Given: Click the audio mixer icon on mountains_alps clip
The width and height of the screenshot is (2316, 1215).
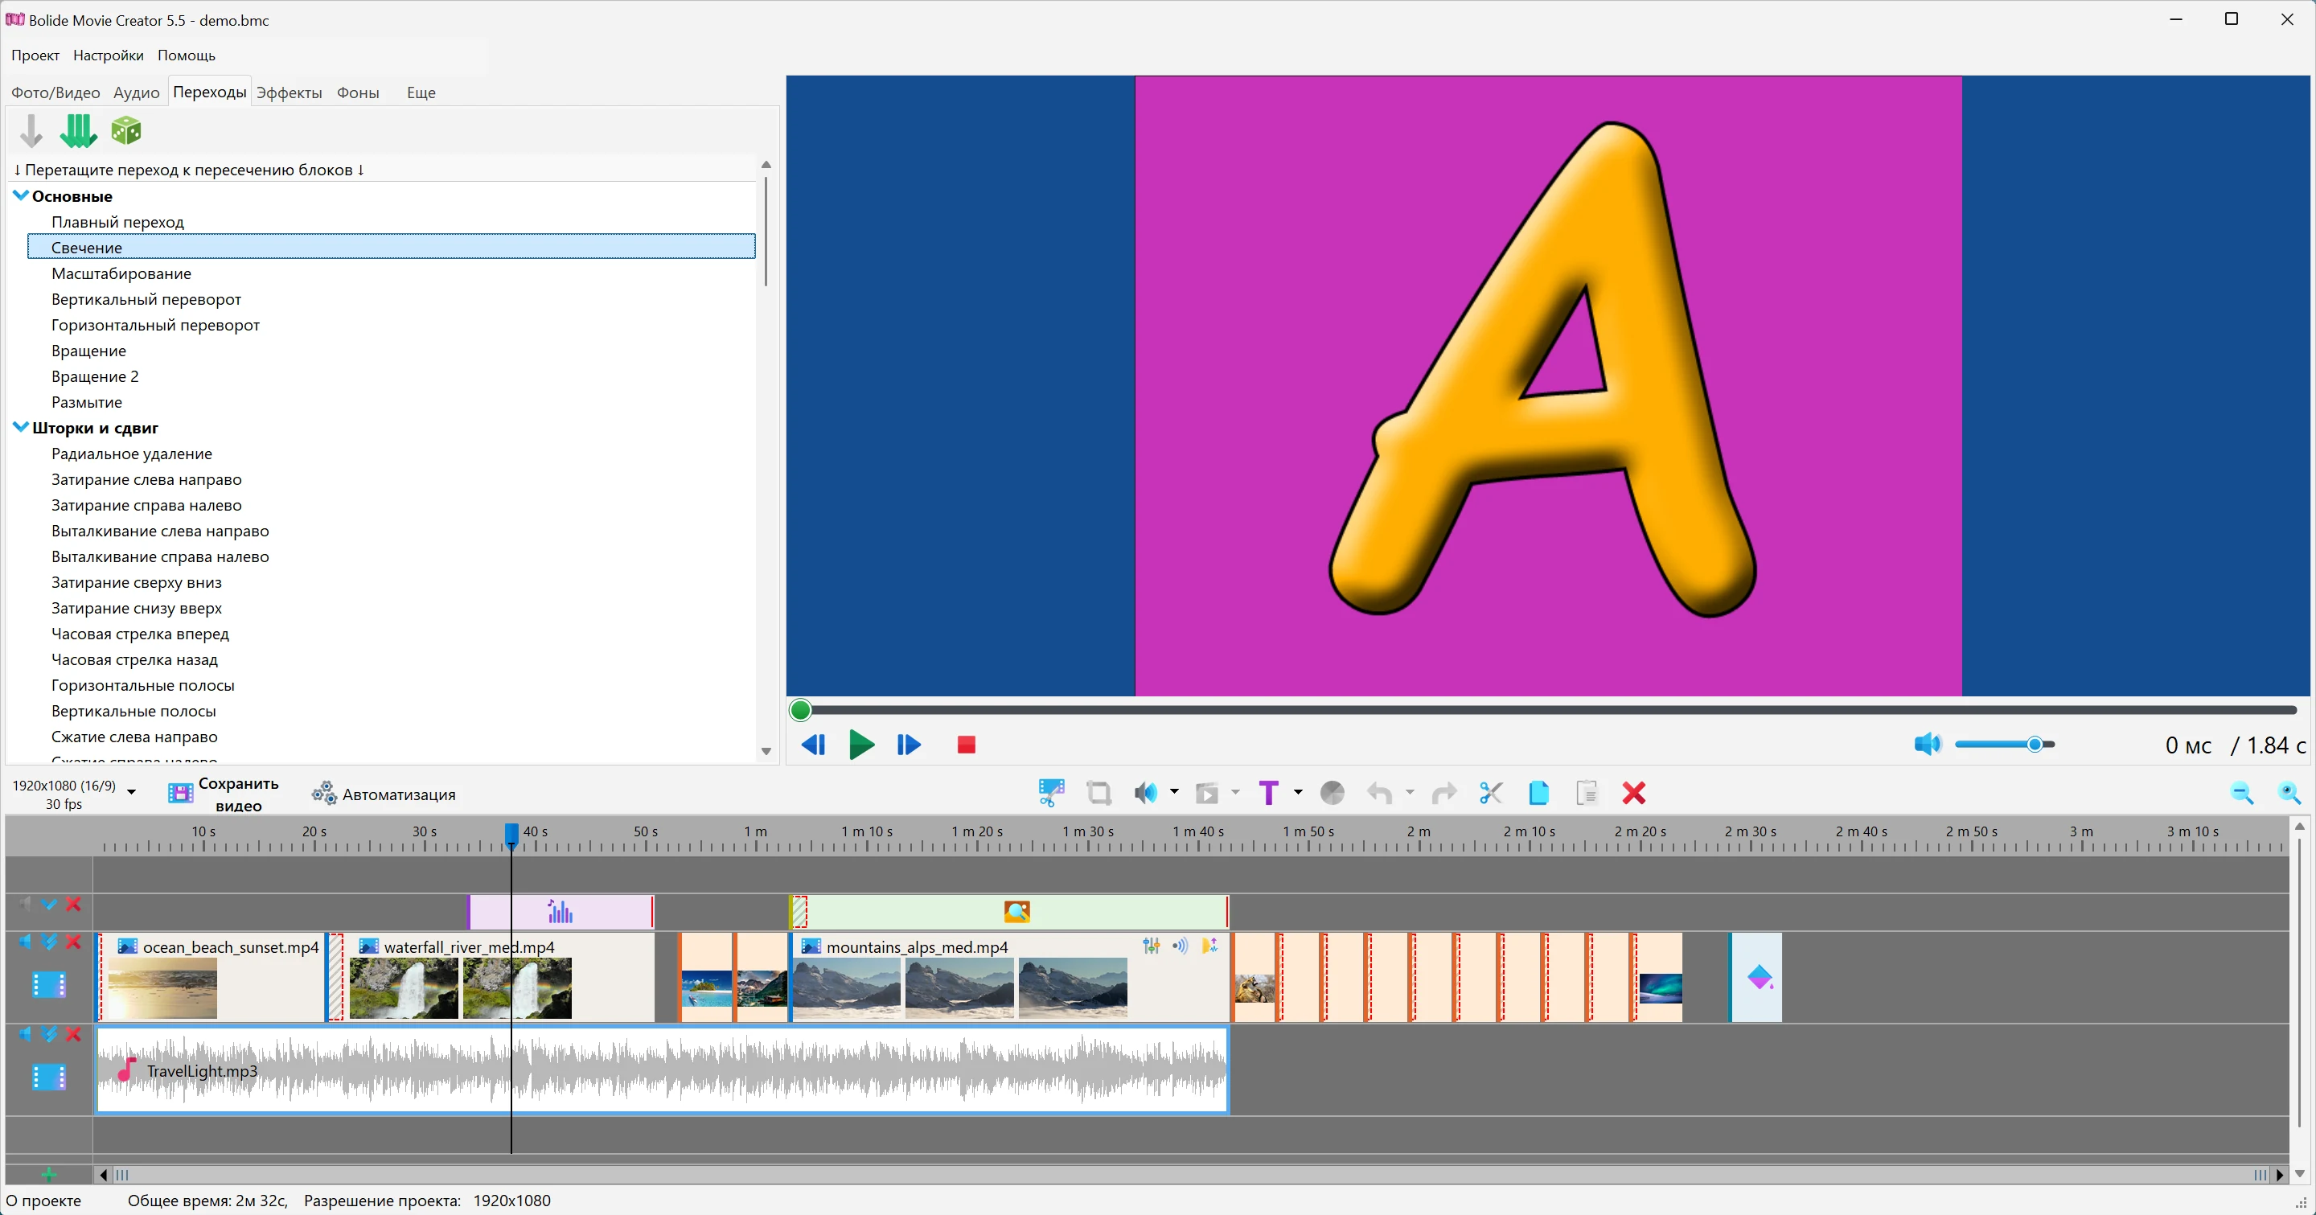Looking at the screenshot, I should (x=1152, y=946).
